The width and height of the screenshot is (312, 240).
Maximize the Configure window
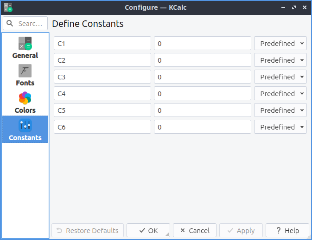point(294,7)
